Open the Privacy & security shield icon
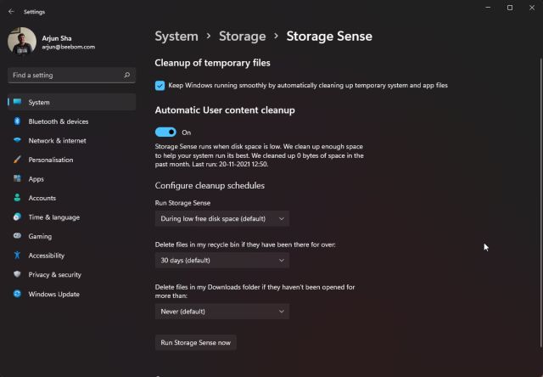This screenshot has width=543, height=377. click(17, 275)
